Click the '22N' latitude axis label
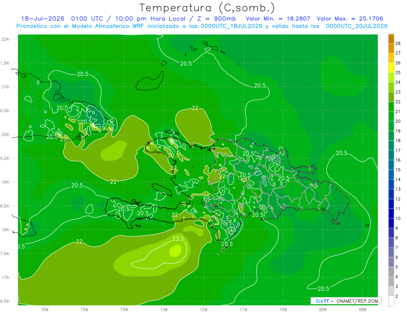 (x=6, y=39)
